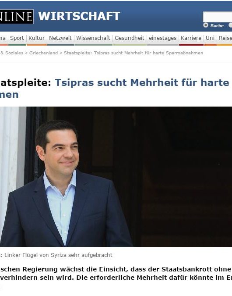The image size is (232, 296).
Task: Click the photo caption about Syriza
Action: [x=56, y=255]
